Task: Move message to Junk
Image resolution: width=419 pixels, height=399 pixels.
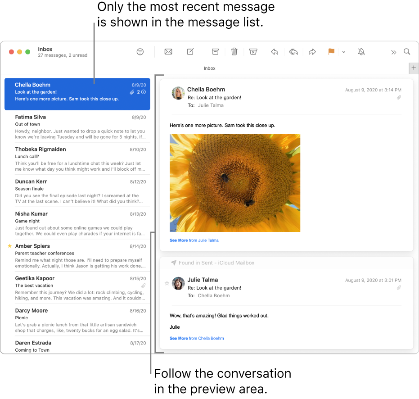Action: 253,52
